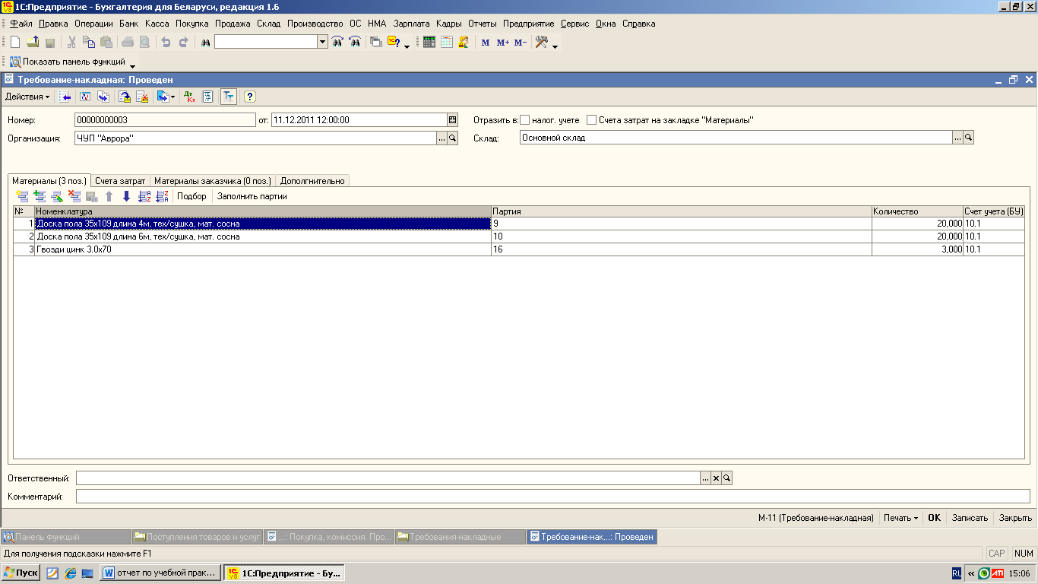
Task: Click the Закрыть button
Action: [x=1015, y=517]
